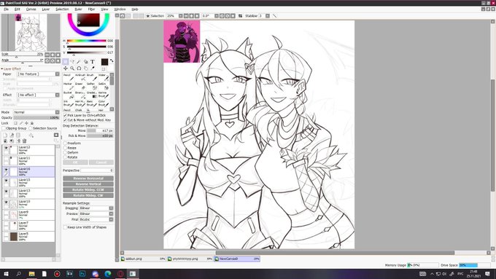Screen dimensions: 496x279
Task: Click the Reverse Horizontal button
Action: [x=88, y=178]
